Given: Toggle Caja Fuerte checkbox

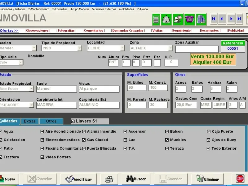Looking at the screenshot, I should [x=208, y=131].
